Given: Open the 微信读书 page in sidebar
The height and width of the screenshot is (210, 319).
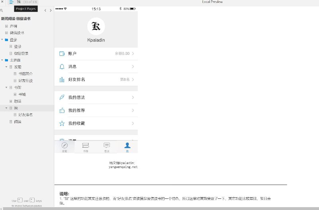Looking at the screenshot, I should [x=17, y=33].
